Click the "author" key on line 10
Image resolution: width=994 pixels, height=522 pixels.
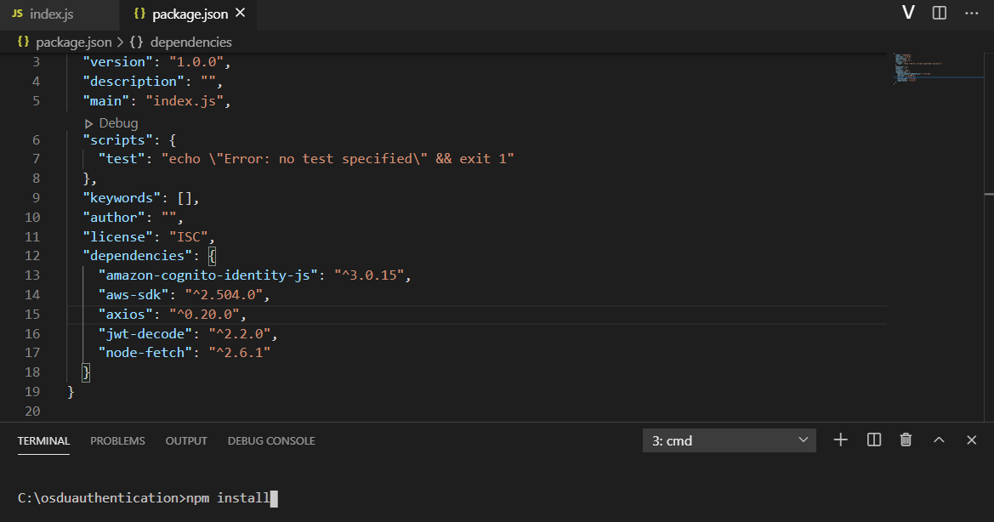[x=114, y=218]
